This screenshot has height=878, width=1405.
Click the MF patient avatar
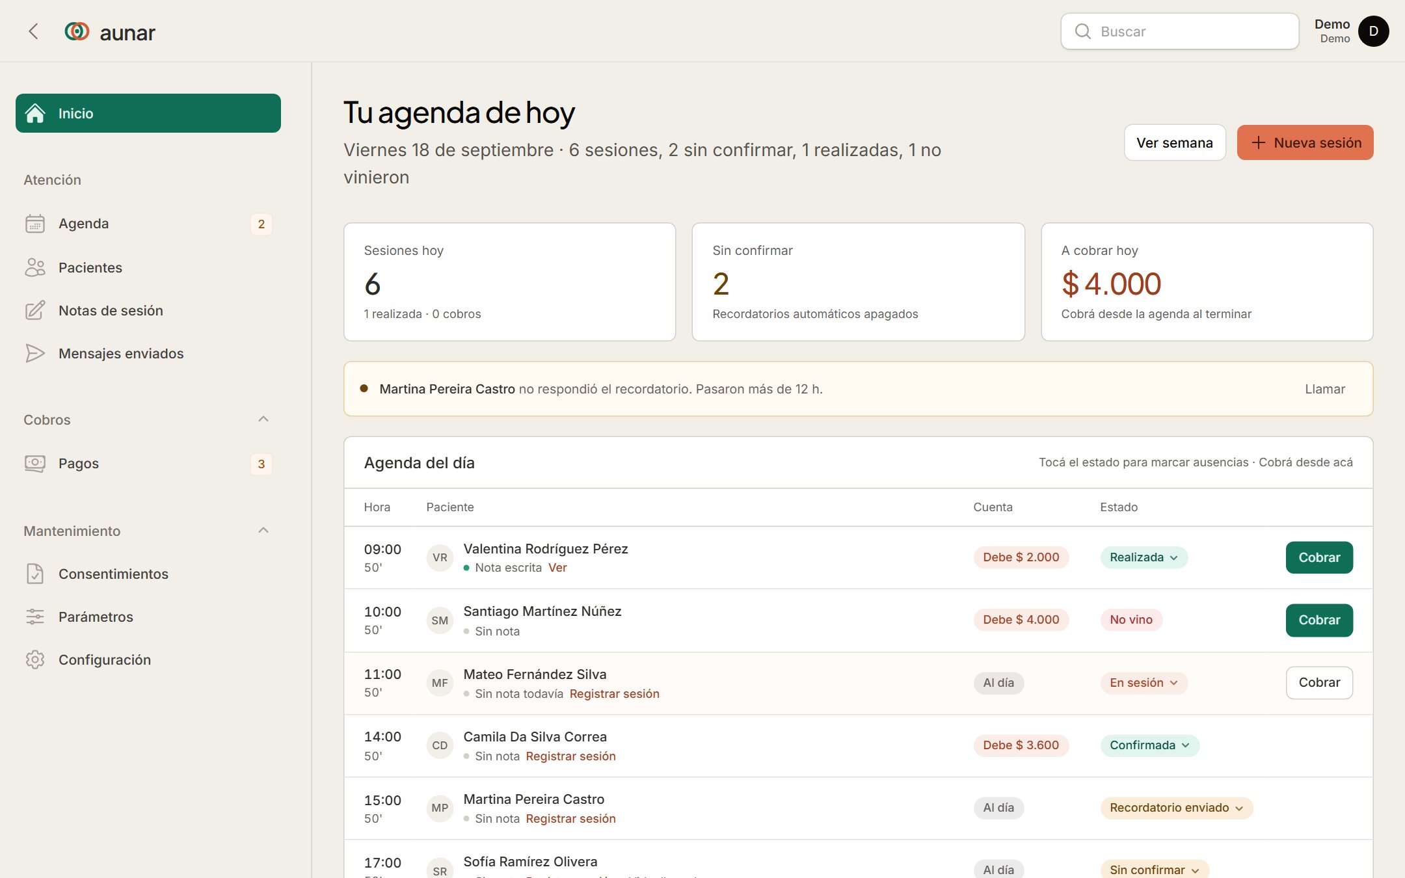coord(440,683)
